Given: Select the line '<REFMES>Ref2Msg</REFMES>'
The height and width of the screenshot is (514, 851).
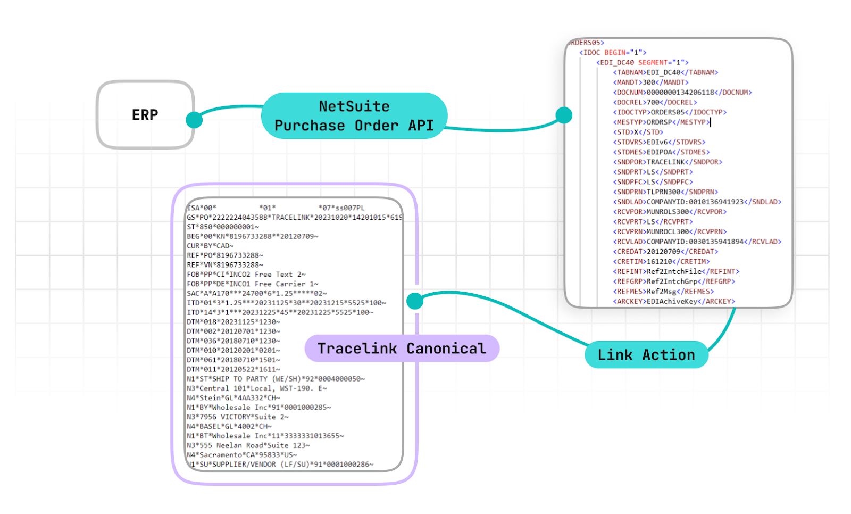Looking at the screenshot, I should [663, 291].
